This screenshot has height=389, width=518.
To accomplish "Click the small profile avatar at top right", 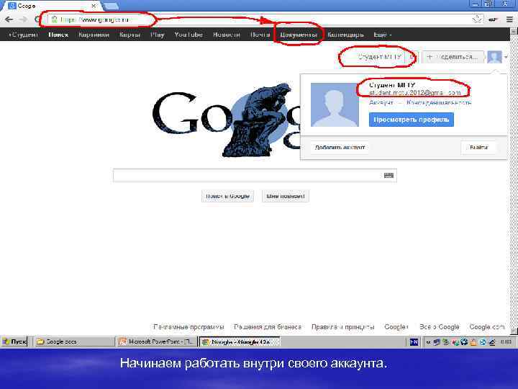I will tap(494, 57).
